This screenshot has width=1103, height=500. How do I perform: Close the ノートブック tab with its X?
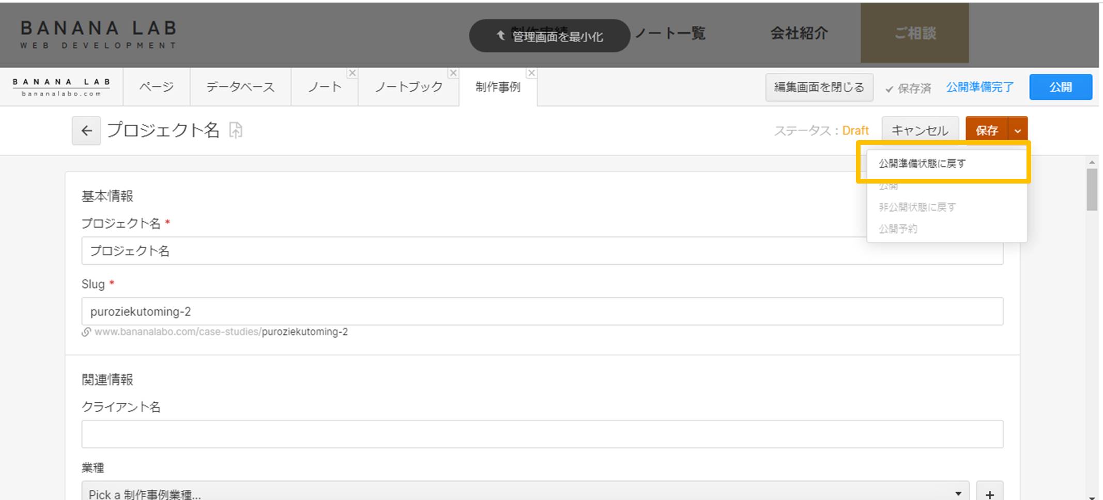click(453, 73)
